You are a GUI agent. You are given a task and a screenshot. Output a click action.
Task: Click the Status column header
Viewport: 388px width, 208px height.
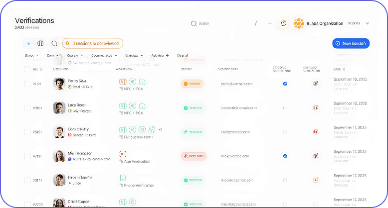tap(186, 69)
